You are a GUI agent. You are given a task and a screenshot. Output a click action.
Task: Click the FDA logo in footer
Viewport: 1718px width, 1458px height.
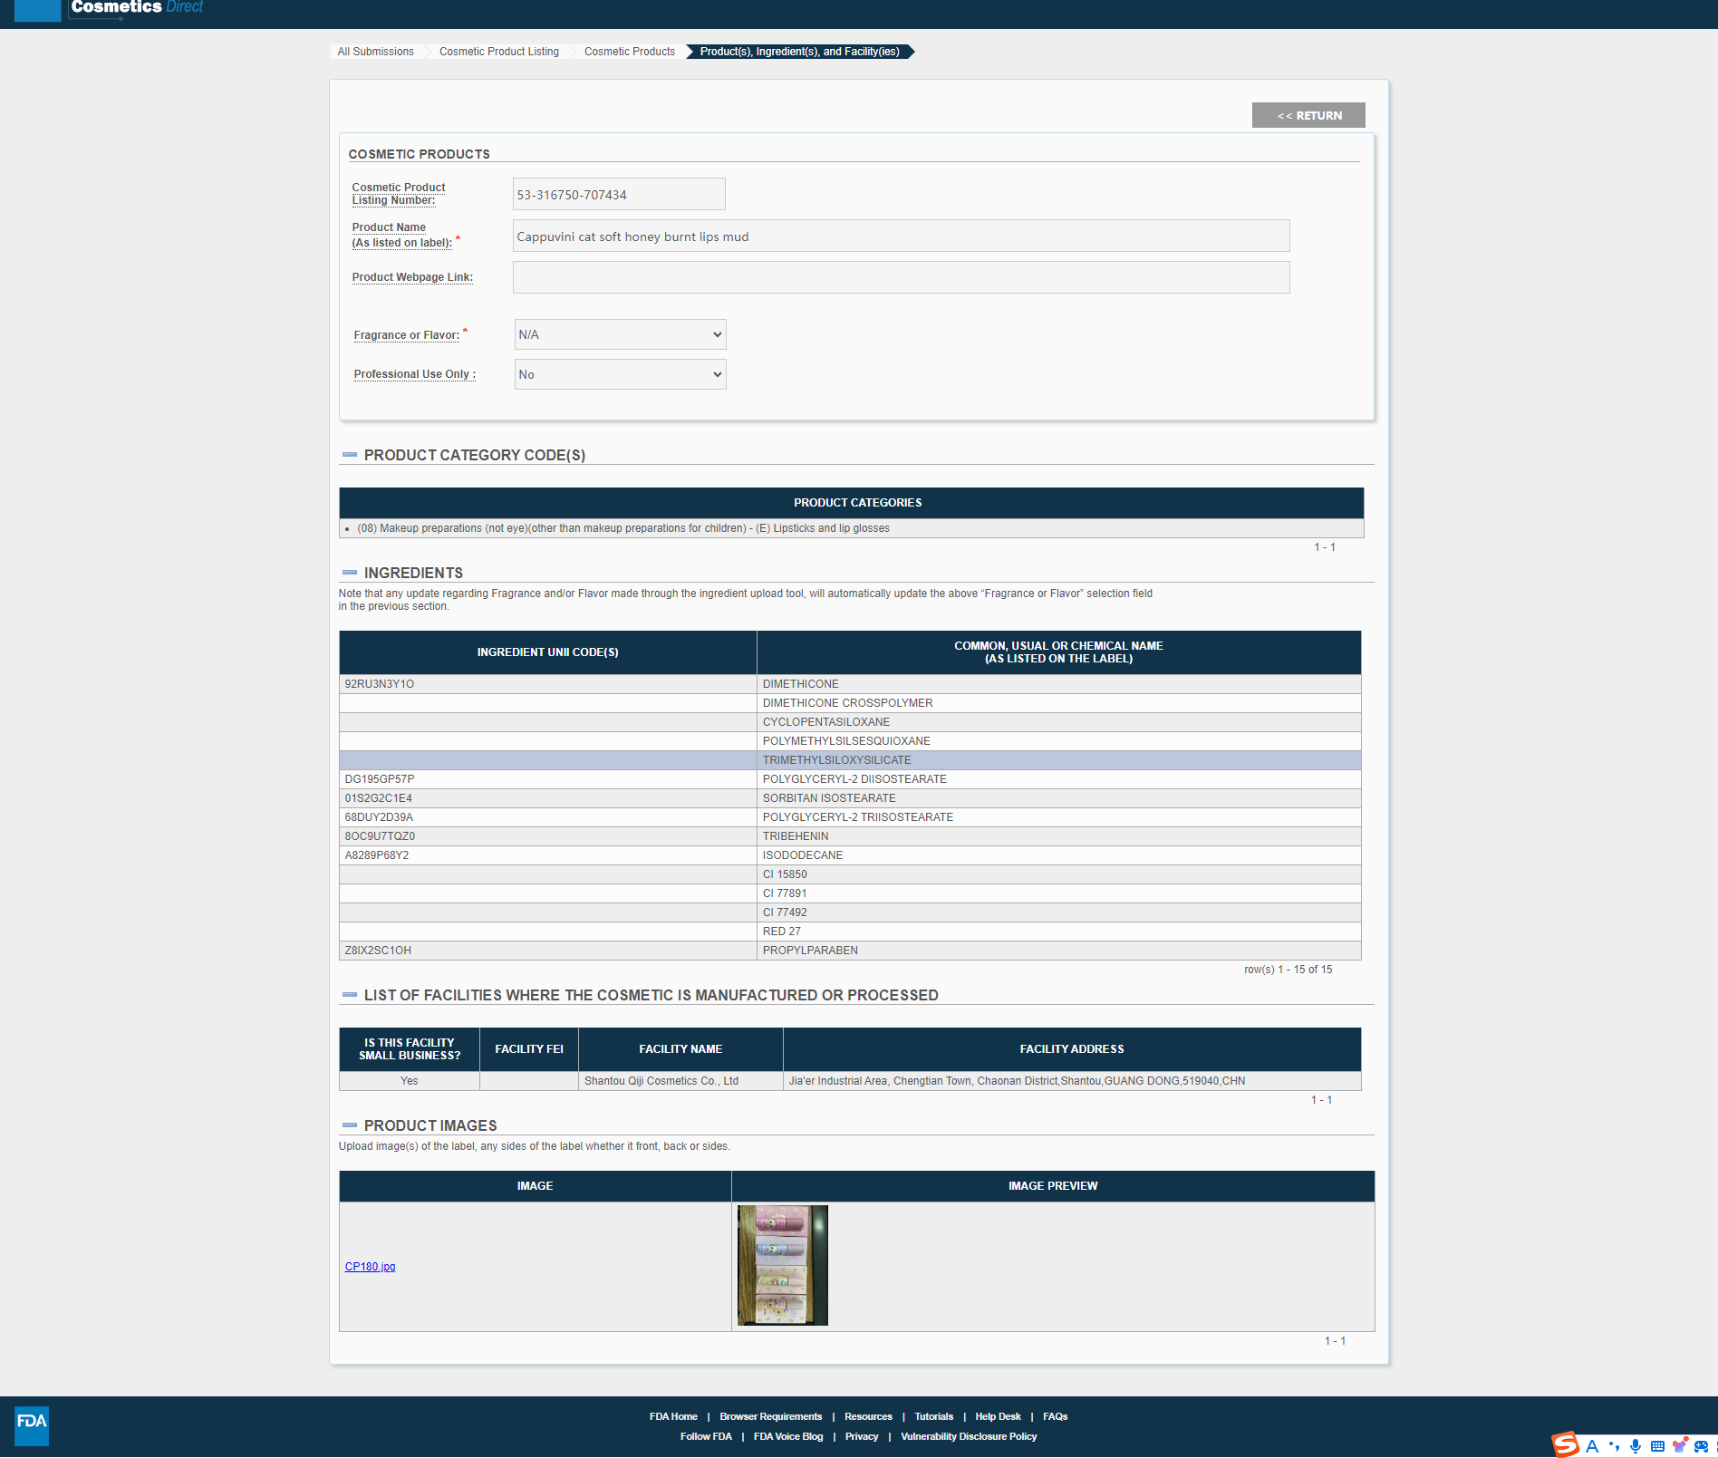coord(32,1424)
